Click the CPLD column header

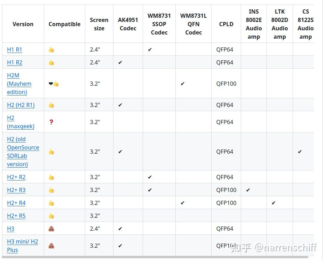coord(226,24)
